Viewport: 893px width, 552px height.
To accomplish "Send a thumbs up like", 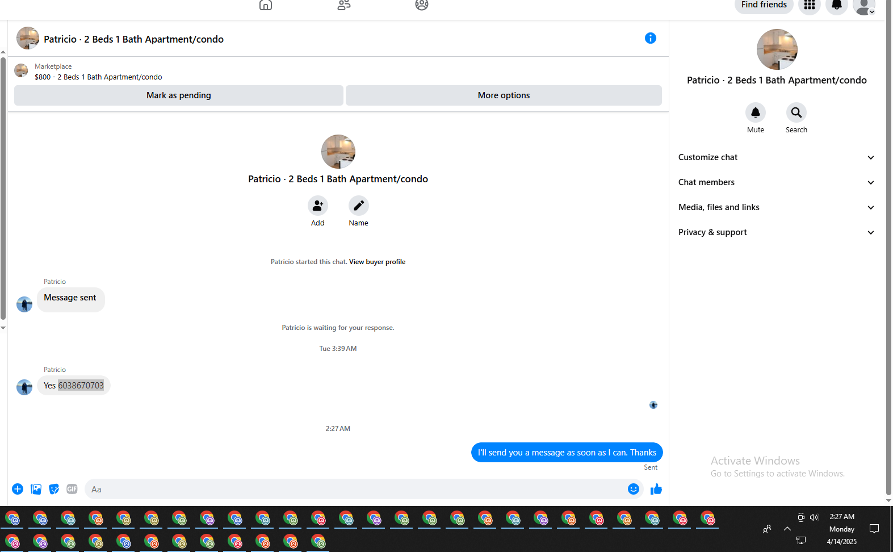I will (x=656, y=489).
